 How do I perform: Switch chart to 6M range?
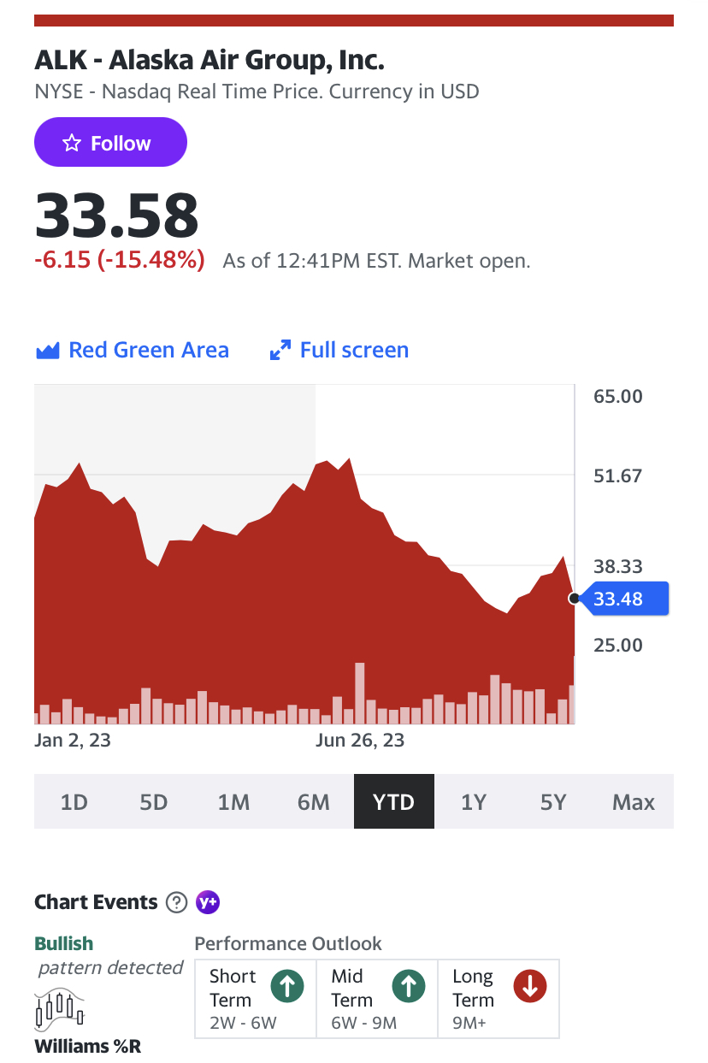[x=314, y=801]
